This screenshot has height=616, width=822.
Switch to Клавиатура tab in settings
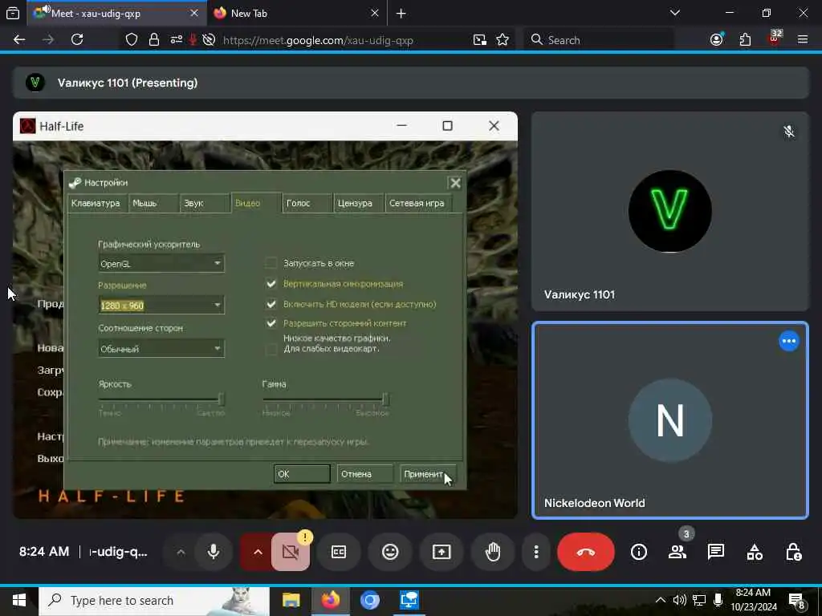point(96,203)
